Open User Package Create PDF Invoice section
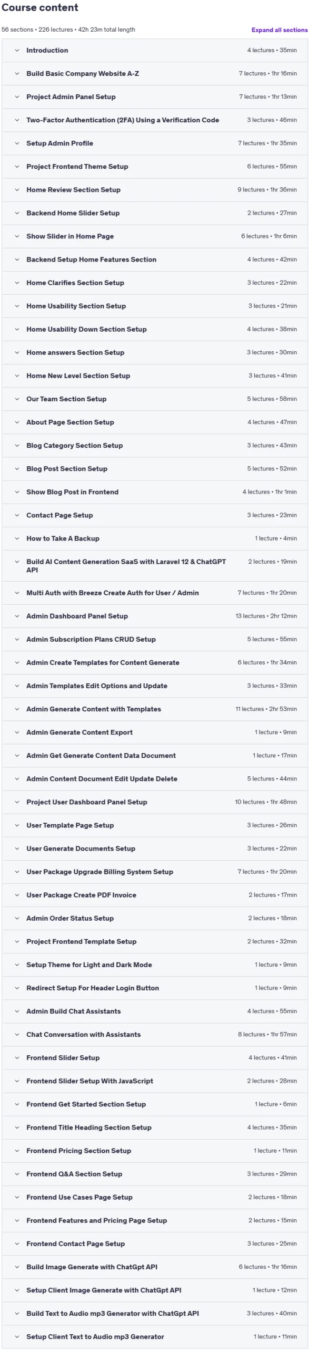 [x=155, y=895]
